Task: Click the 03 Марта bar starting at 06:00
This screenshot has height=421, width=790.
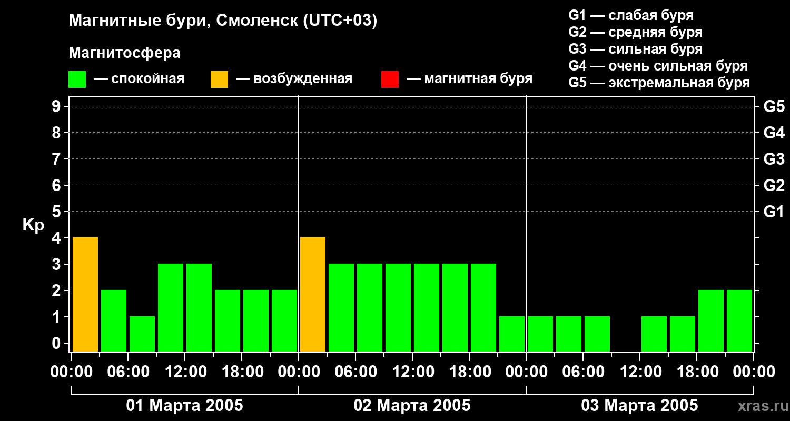Action: (x=597, y=334)
